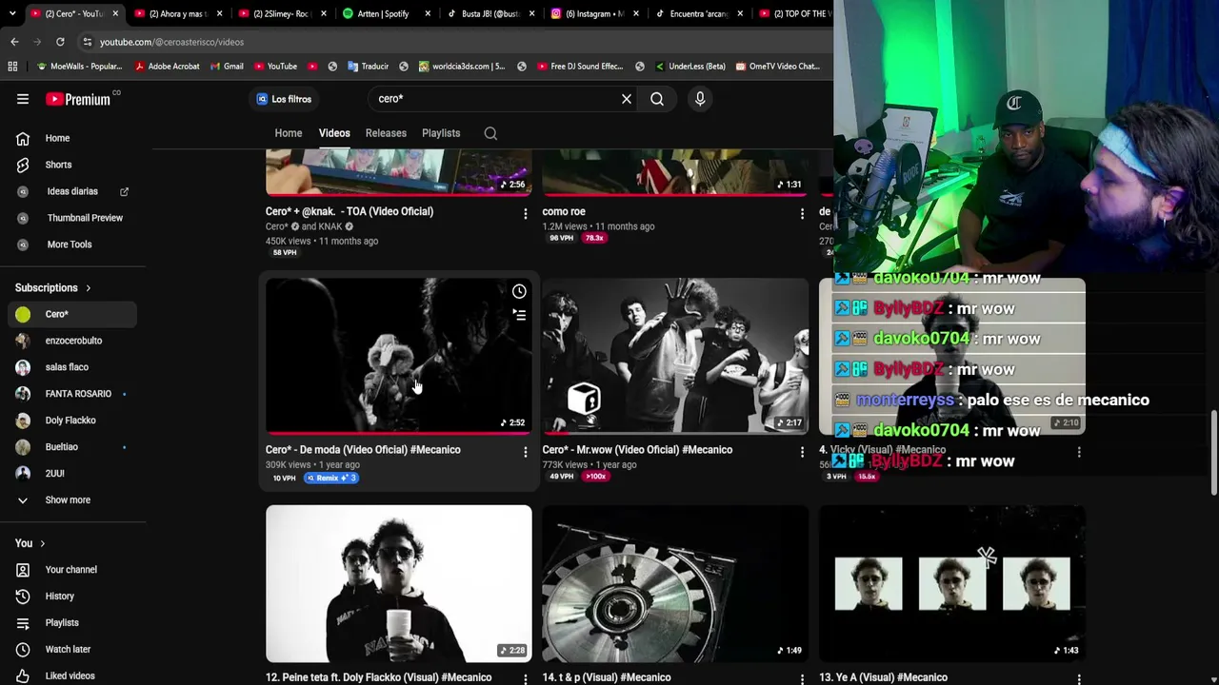Play the Peine teta video thumbnail
The image size is (1219, 685).
click(399, 583)
